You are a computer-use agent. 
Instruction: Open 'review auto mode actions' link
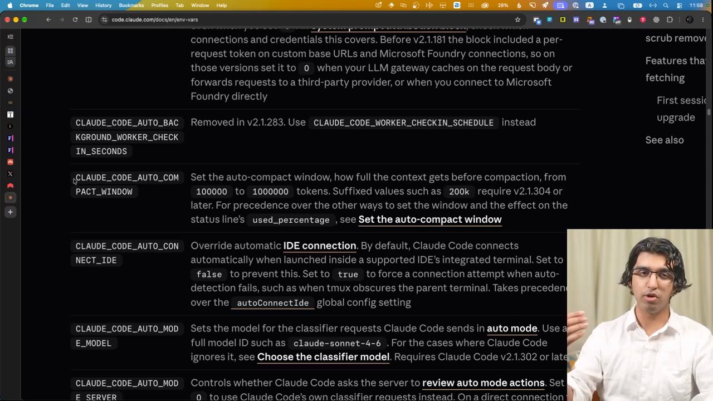pos(484,383)
